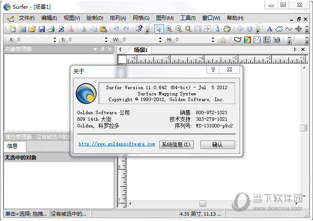
Task: Click the X position spinner arrows
Action: (x=55, y=40)
